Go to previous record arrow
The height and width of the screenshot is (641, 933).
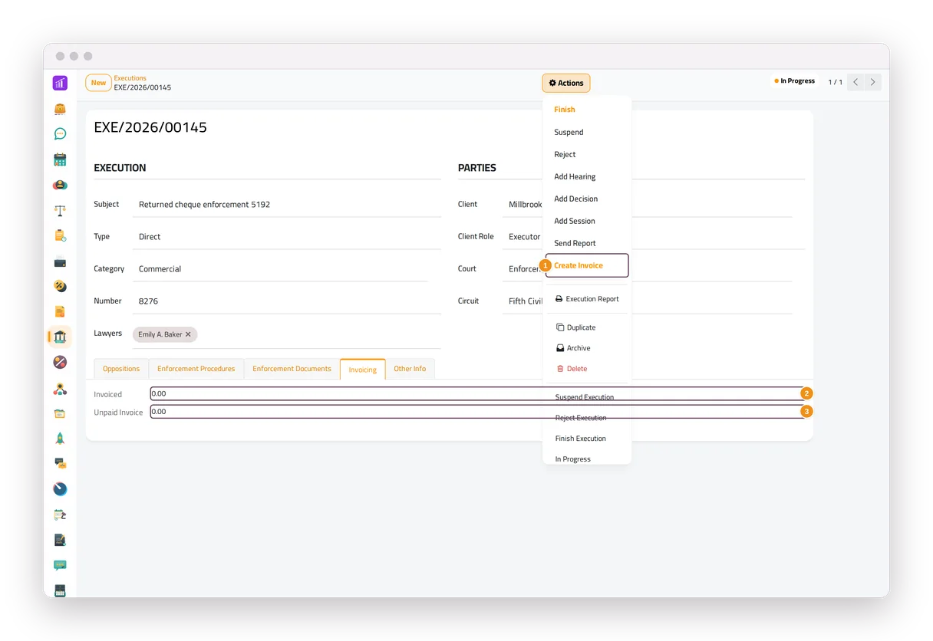click(856, 82)
